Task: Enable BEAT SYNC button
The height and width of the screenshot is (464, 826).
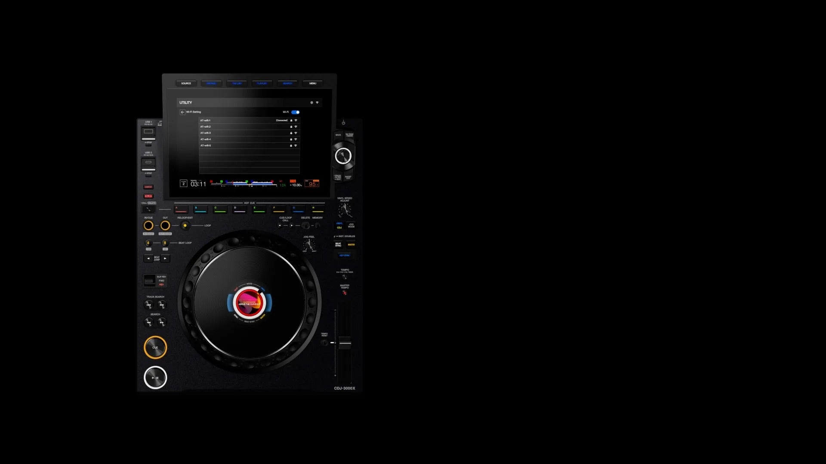Action: [338, 244]
